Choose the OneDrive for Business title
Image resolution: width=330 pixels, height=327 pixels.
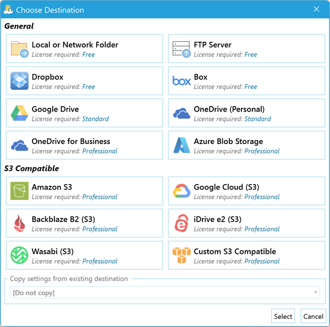(x=71, y=141)
